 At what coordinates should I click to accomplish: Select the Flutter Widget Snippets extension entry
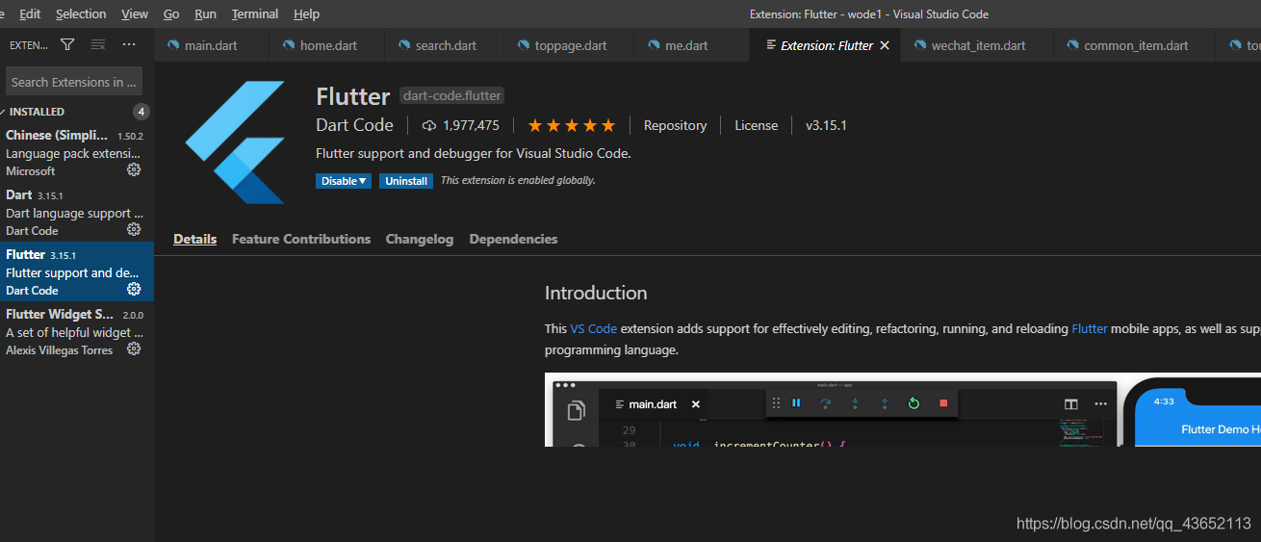point(77,331)
